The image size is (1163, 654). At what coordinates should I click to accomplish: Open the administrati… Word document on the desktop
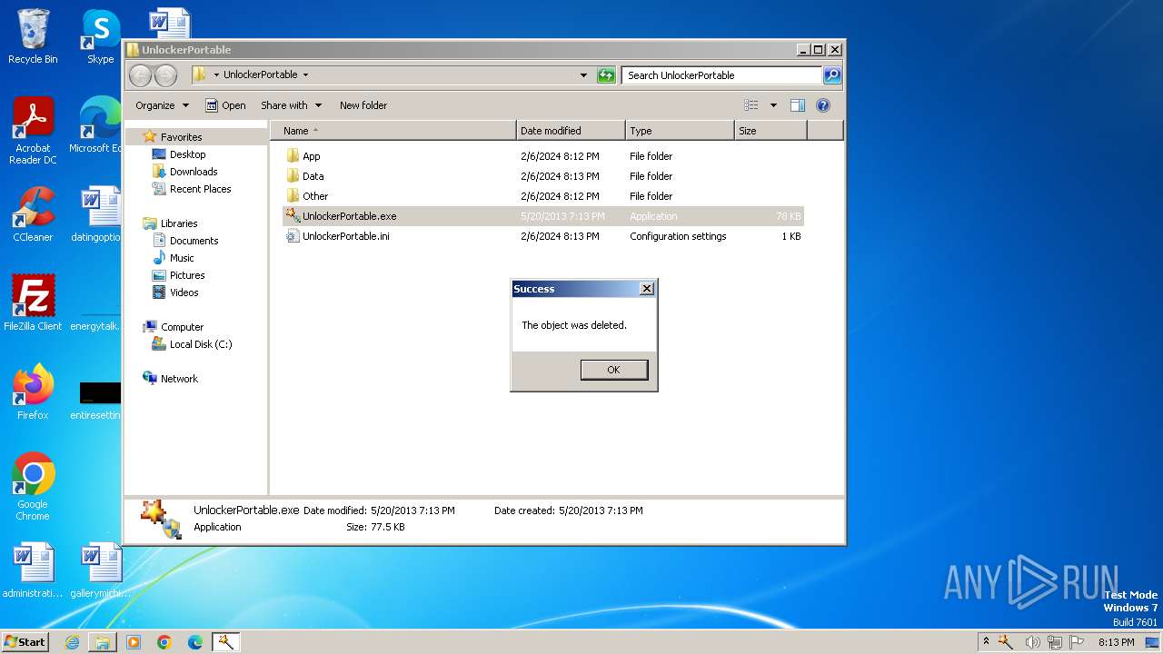pyautogui.click(x=33, y=570)
